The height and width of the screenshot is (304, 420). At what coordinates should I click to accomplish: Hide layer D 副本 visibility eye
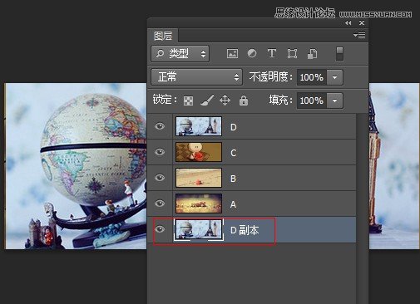(x=160, y=229)
